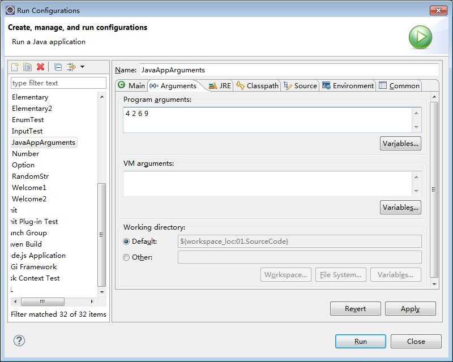Click Variables button under Program arguments
The image size is (453, 362).
[400, 144]
